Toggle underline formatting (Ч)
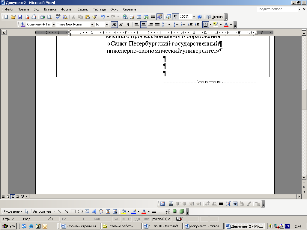Image resolution: width=307 pixels, height=230 pixels. tap(128, 25)
